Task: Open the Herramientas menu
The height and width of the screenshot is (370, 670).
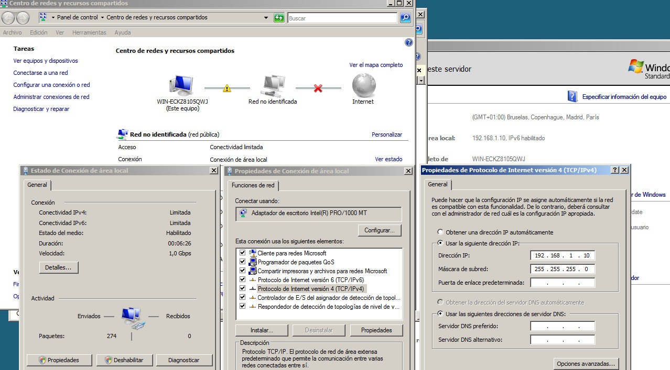Action: pos(89,32)
